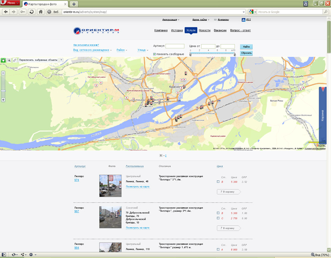Check the price box for item 974
This screenshot has height=258, width=331.
coord(218,182)
